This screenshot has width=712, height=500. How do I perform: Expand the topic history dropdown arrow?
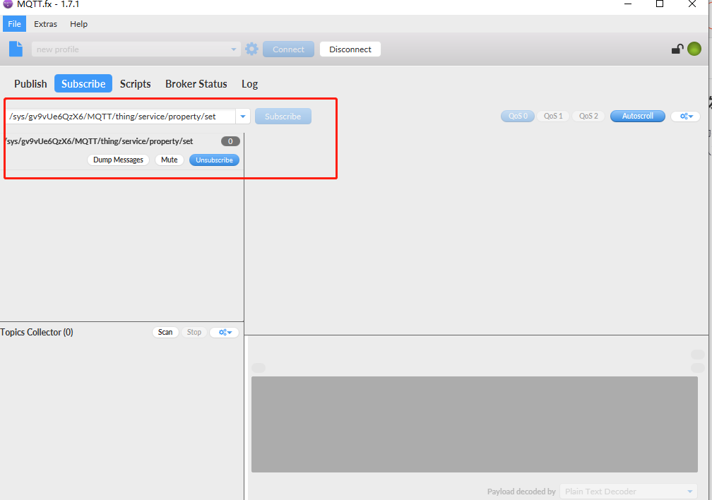(243, 117)
